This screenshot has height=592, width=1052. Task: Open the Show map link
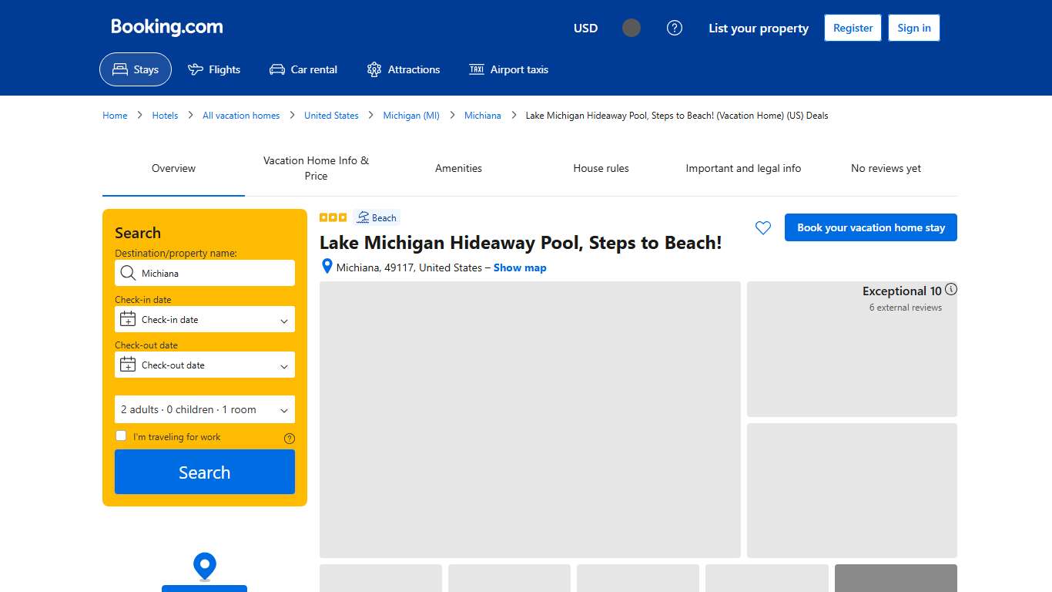pyautogui.click(x=520, y=267)
